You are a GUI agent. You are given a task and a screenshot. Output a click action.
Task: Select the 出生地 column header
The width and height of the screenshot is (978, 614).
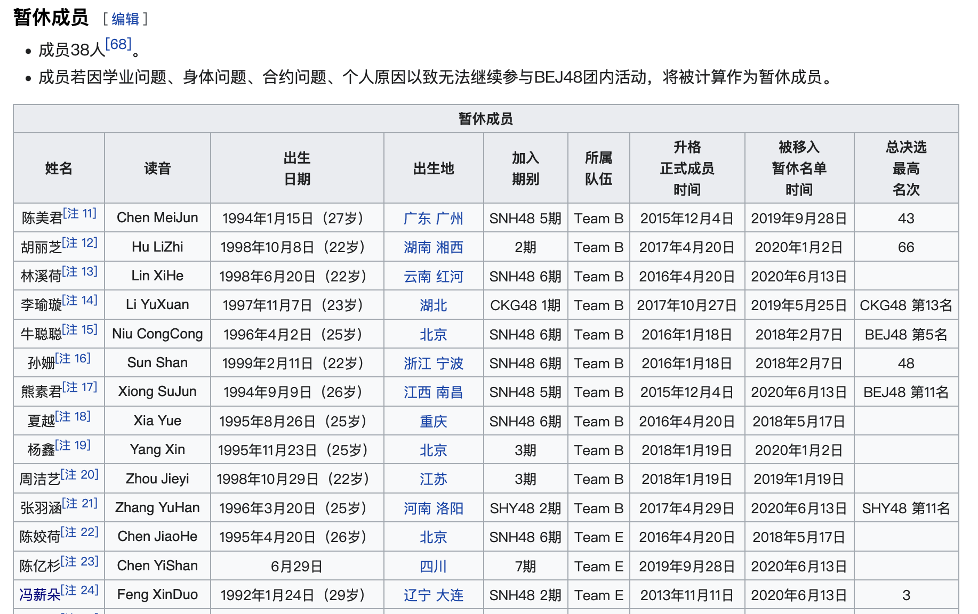[434, 168]
